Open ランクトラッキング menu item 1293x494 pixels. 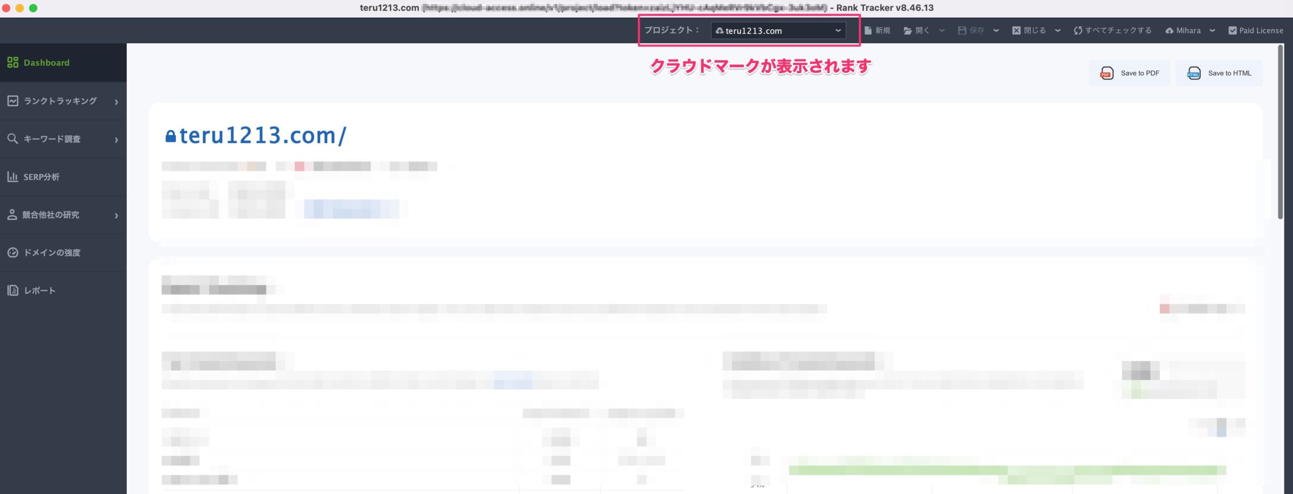coord(63,101)
